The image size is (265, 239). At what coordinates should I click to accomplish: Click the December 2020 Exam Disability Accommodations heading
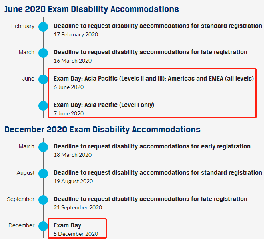pyautogui.click(x=102, y=130)
